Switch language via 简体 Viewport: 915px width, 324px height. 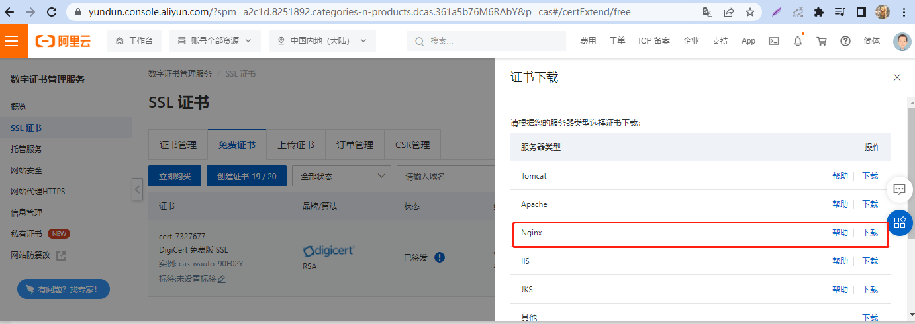[873, 41]
